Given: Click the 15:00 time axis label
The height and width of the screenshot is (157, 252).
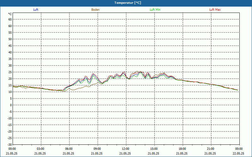Looking at the screenshot, I should (154, 149).
